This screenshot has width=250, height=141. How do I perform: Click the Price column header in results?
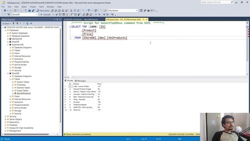(x=99, y=84)
